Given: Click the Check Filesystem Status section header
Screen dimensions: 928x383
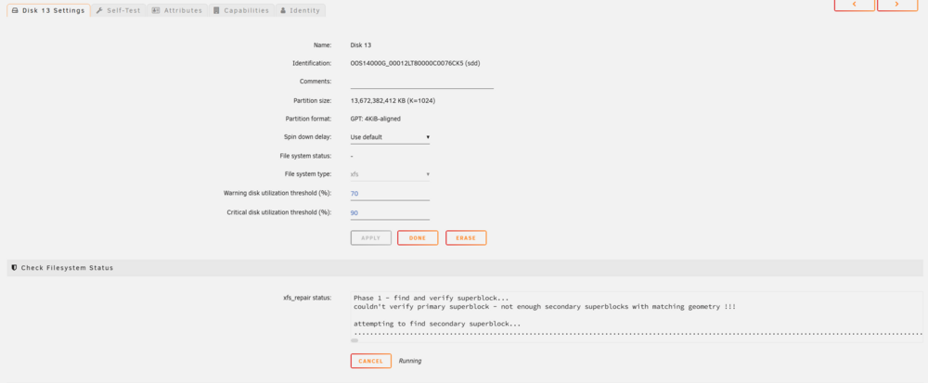Looking at the screenshot, I should coord(465,268).
